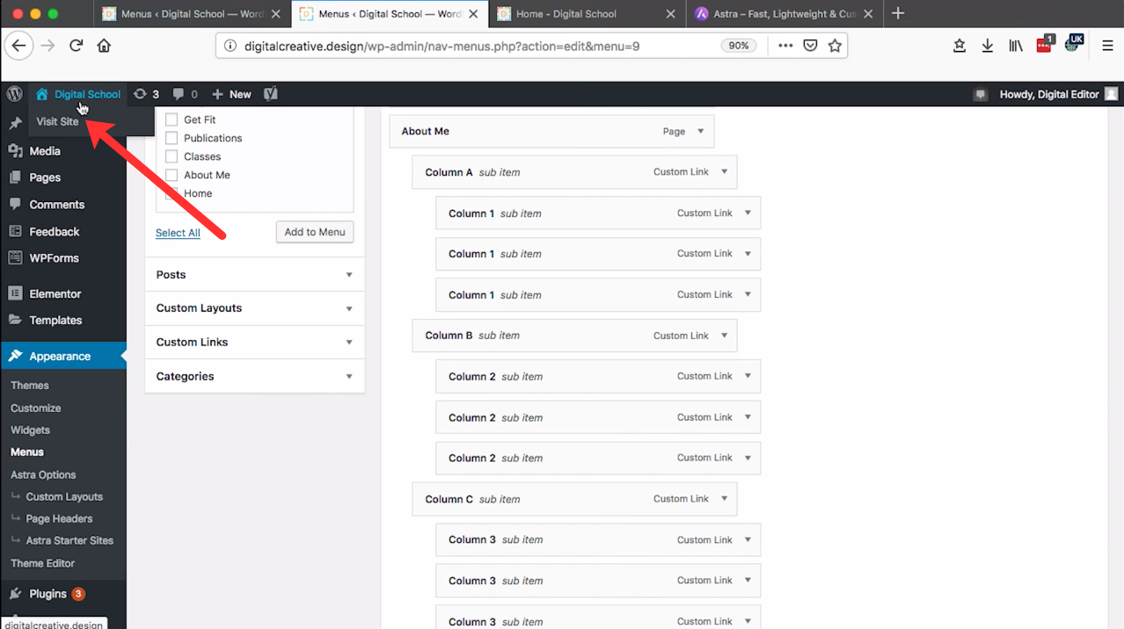This screenshot has height=629, width=1124.
Task: Open Widgets under Appearance
Action: (31, 430)
